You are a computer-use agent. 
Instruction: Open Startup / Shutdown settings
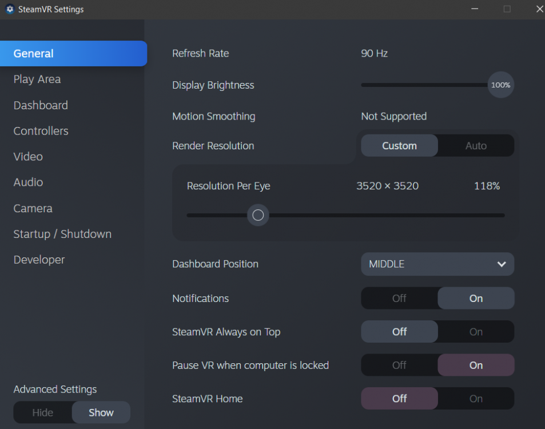(62, 234)
